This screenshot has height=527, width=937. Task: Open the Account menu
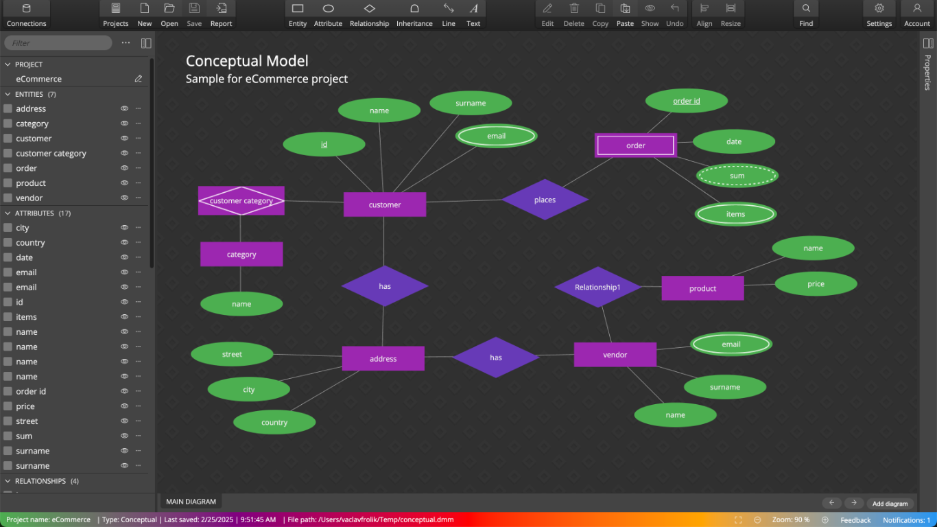(x=917, y=14)
